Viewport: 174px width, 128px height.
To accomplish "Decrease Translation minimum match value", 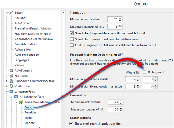I will point(120,21).
